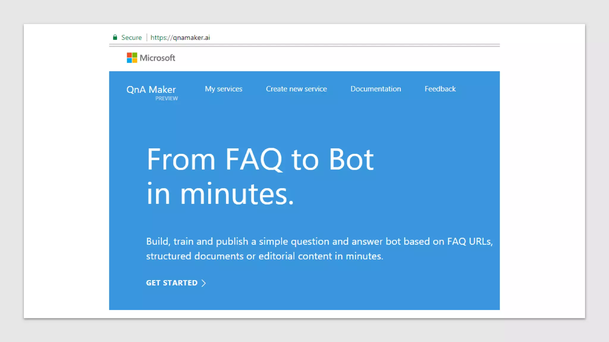Click the From FAQ to Bot headline
Viewport: 609px width, 342px height.
(260, 159)
